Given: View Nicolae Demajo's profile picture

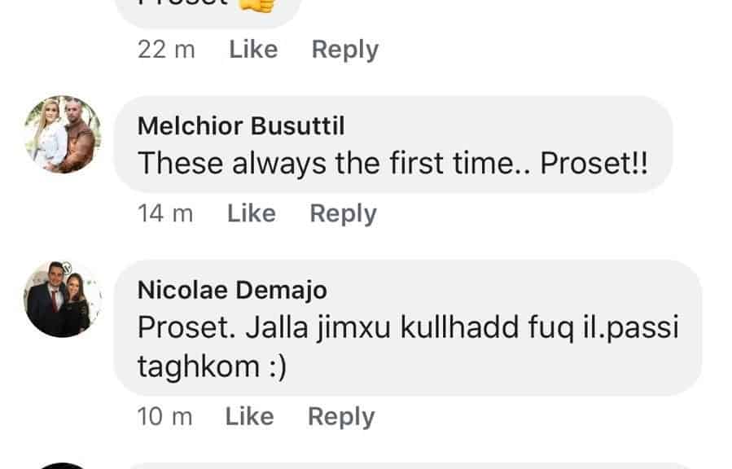Looking at the screenshot, I should click(x=62, y=299).
